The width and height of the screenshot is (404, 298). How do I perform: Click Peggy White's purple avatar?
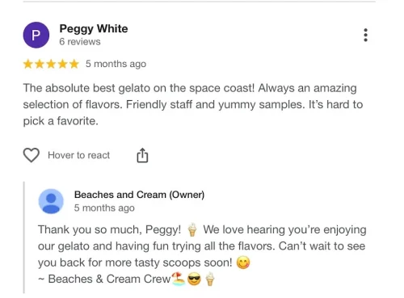36,35
